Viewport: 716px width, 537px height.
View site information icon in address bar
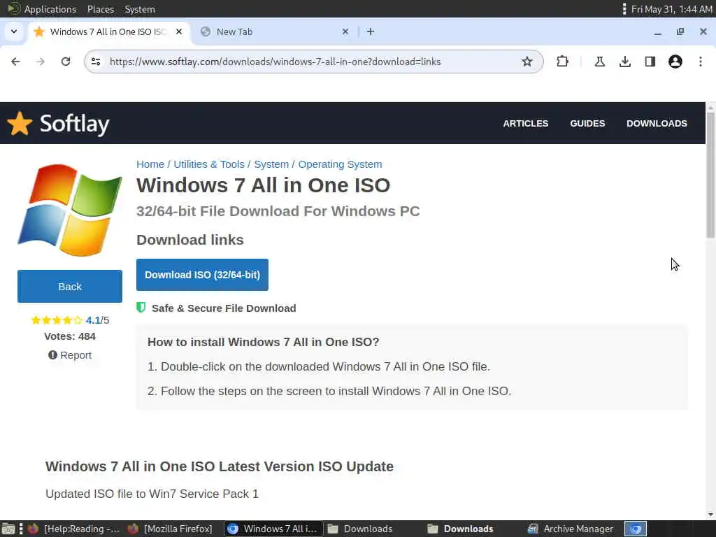pyautogui.click(x=95, y=62)
